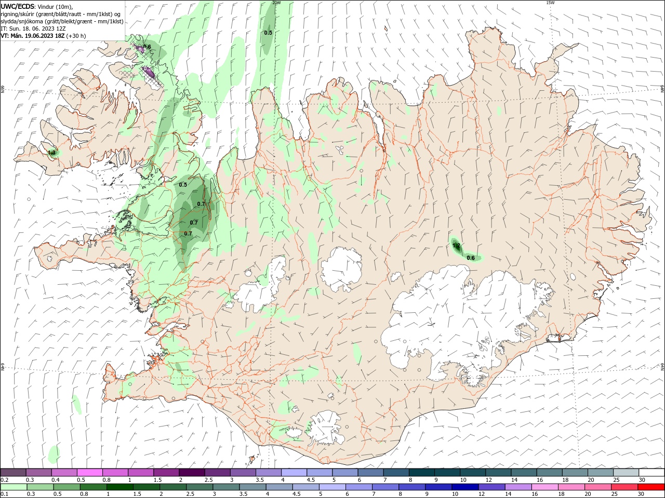
Task: Click the 20W longitude label
Action: point(276,3)
